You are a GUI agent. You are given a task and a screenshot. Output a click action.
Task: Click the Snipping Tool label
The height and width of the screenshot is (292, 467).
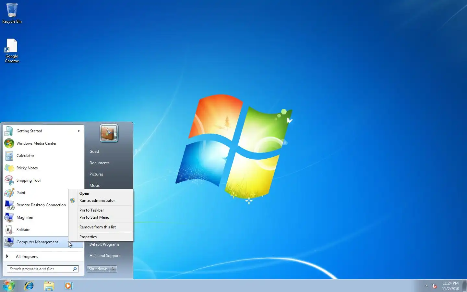pyautogui.click(x=29, y=180)
